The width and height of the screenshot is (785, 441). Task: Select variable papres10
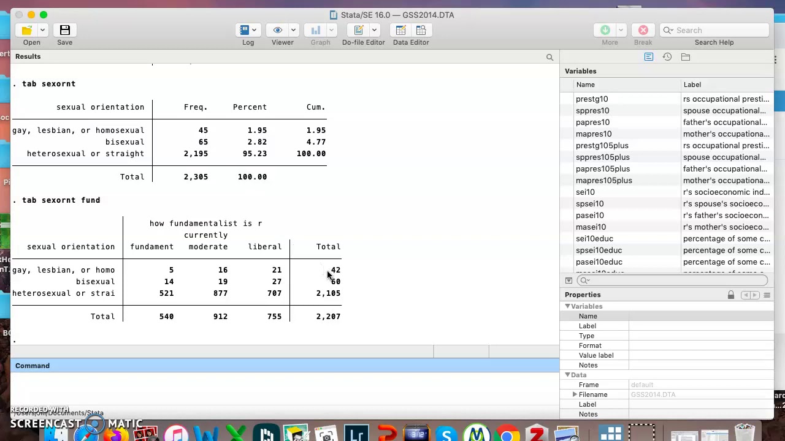[592, 123]
